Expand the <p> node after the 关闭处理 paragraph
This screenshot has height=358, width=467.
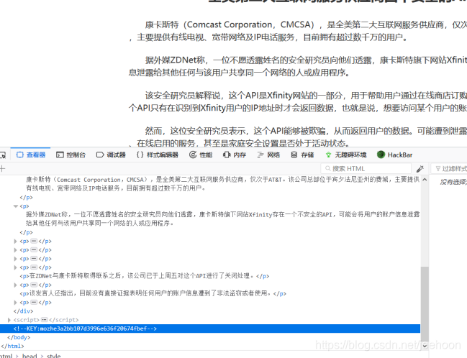point(16,285)
